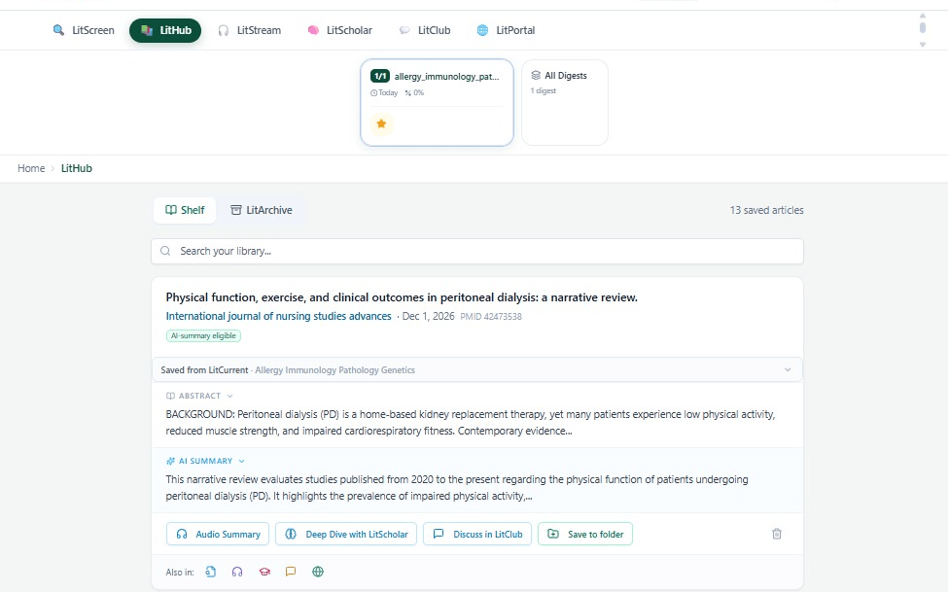Image resolution: width=948 pixels, height=592 pixels.
Task: Select the Shelf tab
Action: pyautogui.click(x=185, y=210)
